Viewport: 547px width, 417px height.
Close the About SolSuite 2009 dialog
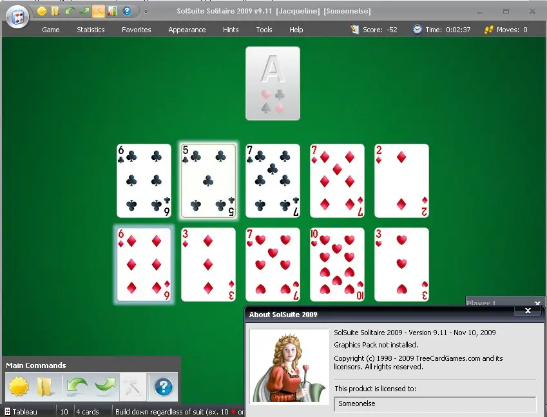click(x=528, y=311)
